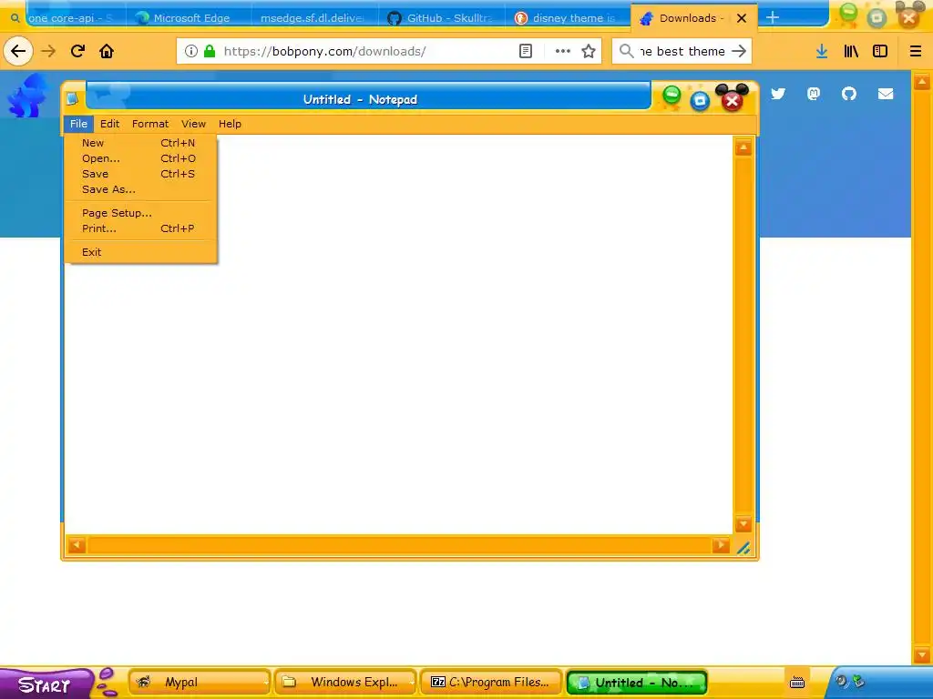Image resolution: width=933 pixels, height=699 pixels.
Task: Submit search with the arrow button
Action: (738, 51)
